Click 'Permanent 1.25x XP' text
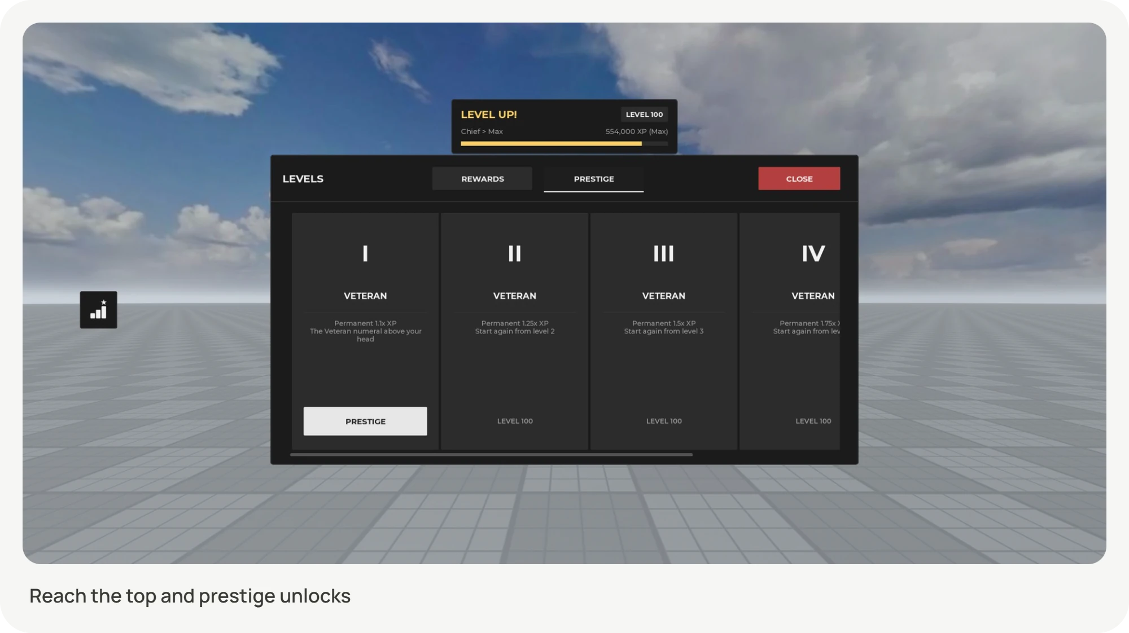 (515, 323)
